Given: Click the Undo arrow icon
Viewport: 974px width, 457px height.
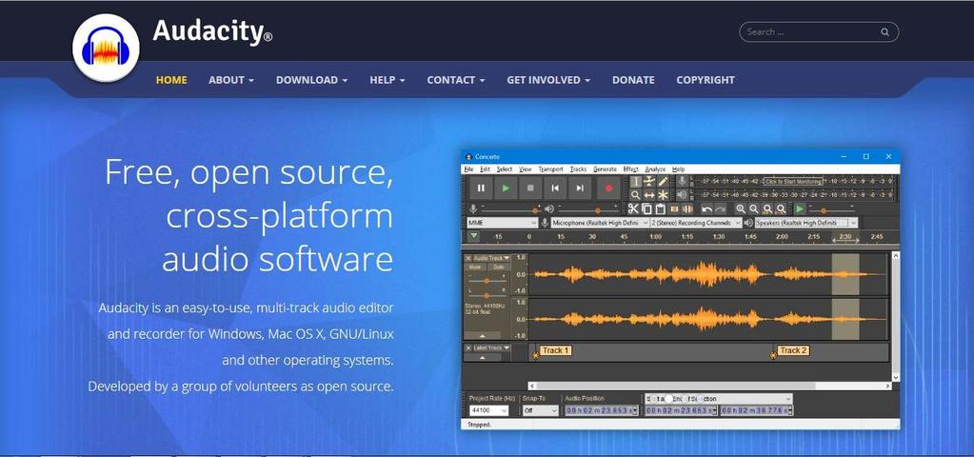Looking at the screenshot, I should (x=706, y=209).
